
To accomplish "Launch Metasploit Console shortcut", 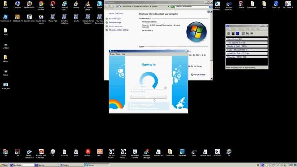I will coord(135,154).
